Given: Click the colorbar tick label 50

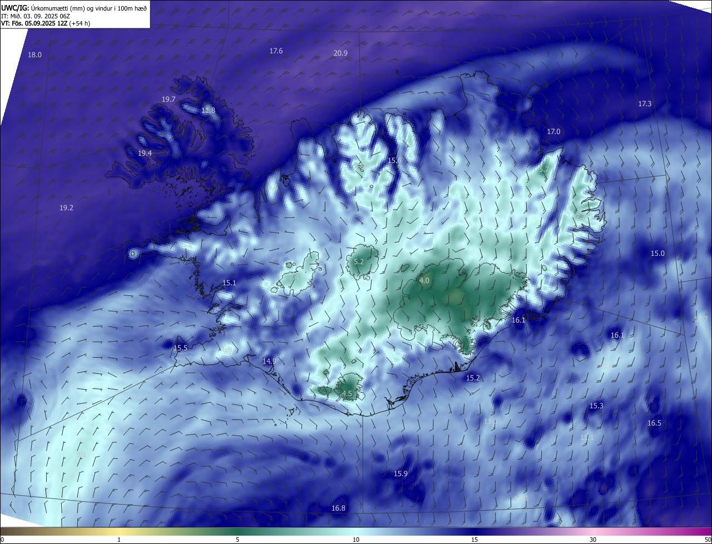Looking at the screenshot, I should tap(708, 540).
